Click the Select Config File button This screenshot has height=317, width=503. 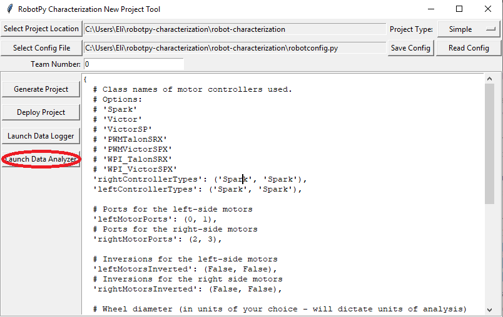tap(41, 48)
